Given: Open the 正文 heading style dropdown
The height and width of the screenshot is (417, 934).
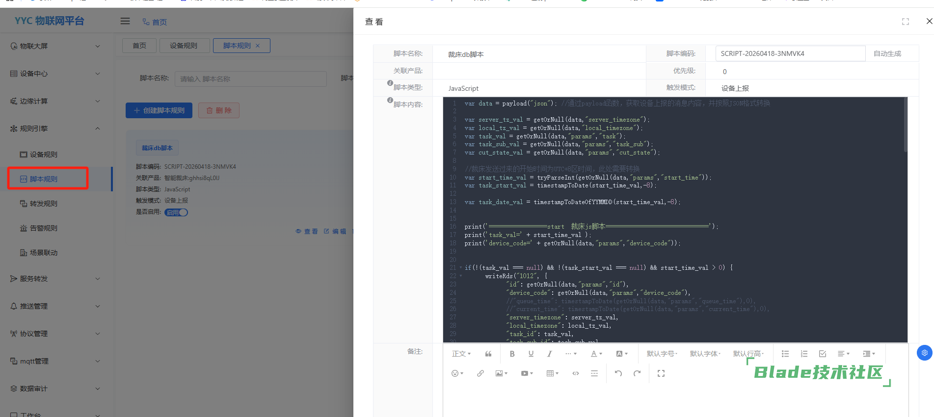Looking at the screenshot, I should [x=461, y=354].
